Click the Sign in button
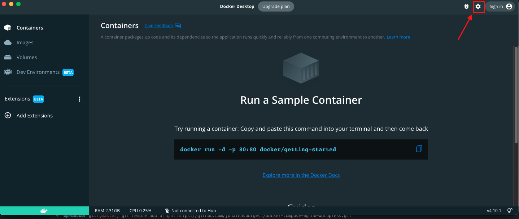 pos(500,6)
